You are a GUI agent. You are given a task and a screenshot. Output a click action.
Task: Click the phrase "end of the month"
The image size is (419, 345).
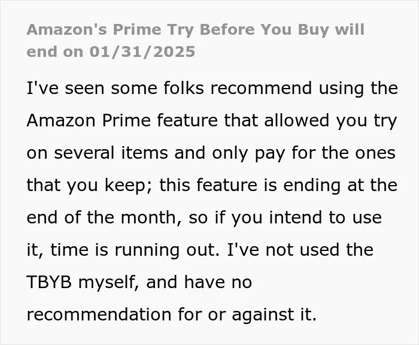tap(102, 217)
